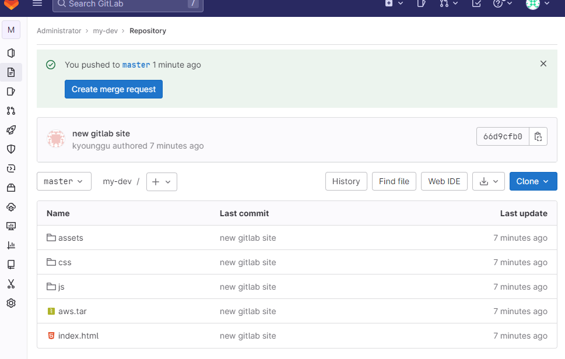Viewport: 565px width, 359px height.
Task: Open Settings gear sidebar icon
Action: pyautogui.click(x=11, y=303)
